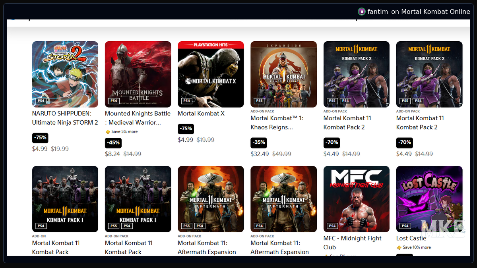Image resolution: width=477 pixels, height=268 pixels.
Task: Open the Mortal Kombat 11 Aftermath Expansion thumbnail
Action: coord(211,199)
